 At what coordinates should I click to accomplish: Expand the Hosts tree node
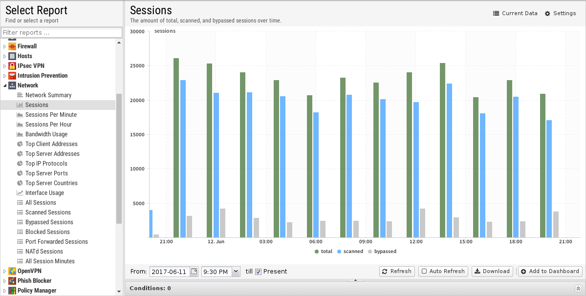pos(5,56)
